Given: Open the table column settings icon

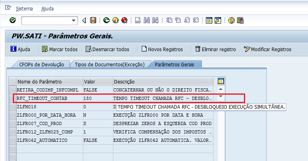Looking at the screenshot, I should [x=221, y=81].
